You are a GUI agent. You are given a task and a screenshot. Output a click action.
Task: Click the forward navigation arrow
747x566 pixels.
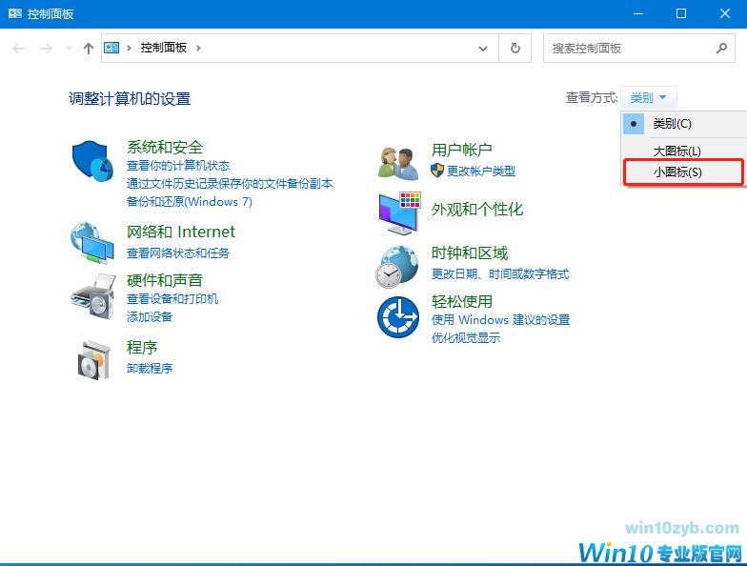pyautogui.click(x=46, y=48)
